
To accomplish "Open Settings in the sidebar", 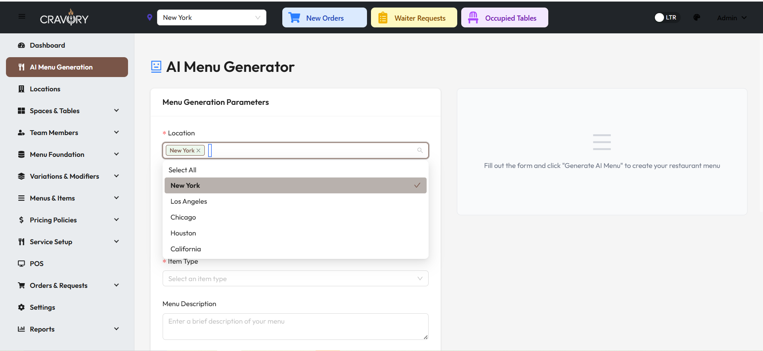I will coord(67,307).
